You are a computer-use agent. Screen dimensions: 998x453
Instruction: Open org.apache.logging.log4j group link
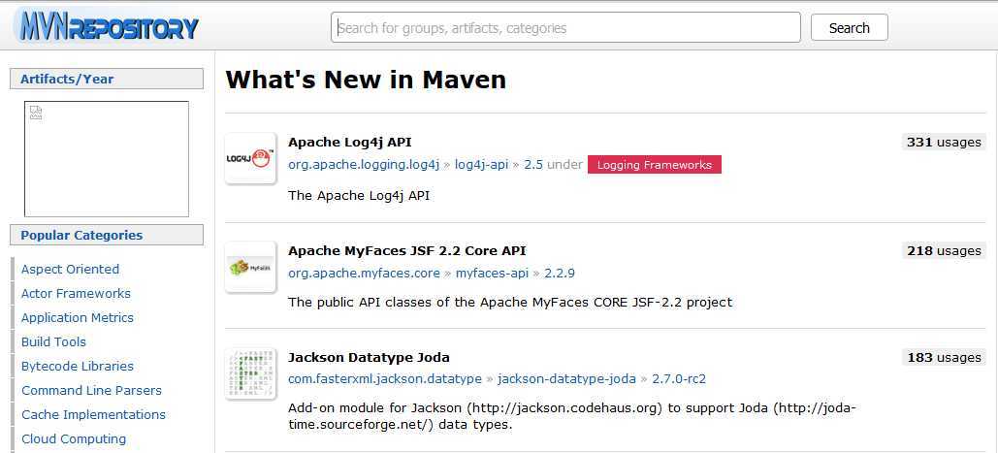(364, 165)
